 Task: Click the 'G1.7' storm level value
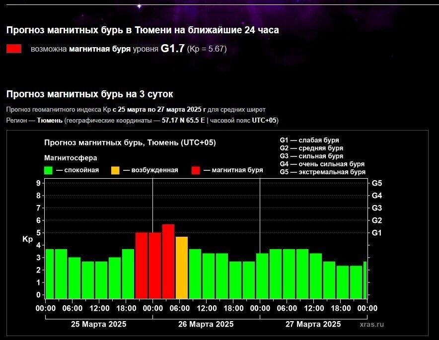(x=172, y=49)
